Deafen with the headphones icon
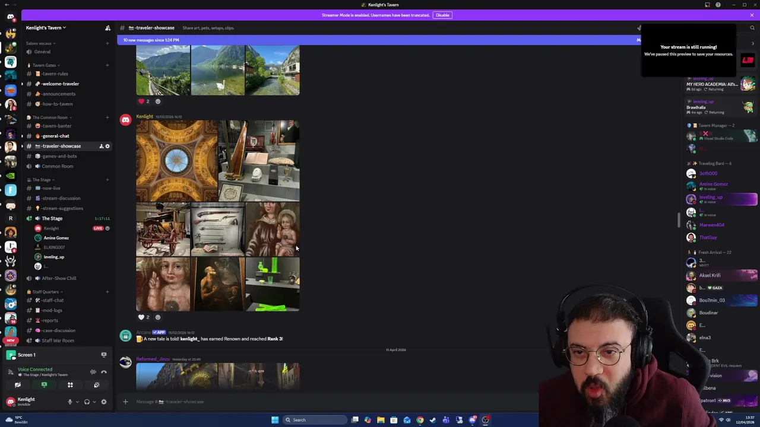 pyautogui.click(x=87, y=402)
